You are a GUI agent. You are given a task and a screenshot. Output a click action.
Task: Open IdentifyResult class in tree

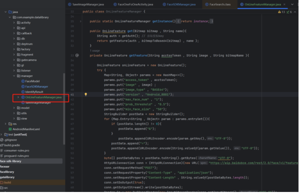pos(34,92)
